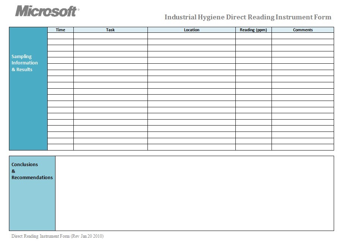Click the last row's Location cell
346x244 pixels.
[191, 147]
